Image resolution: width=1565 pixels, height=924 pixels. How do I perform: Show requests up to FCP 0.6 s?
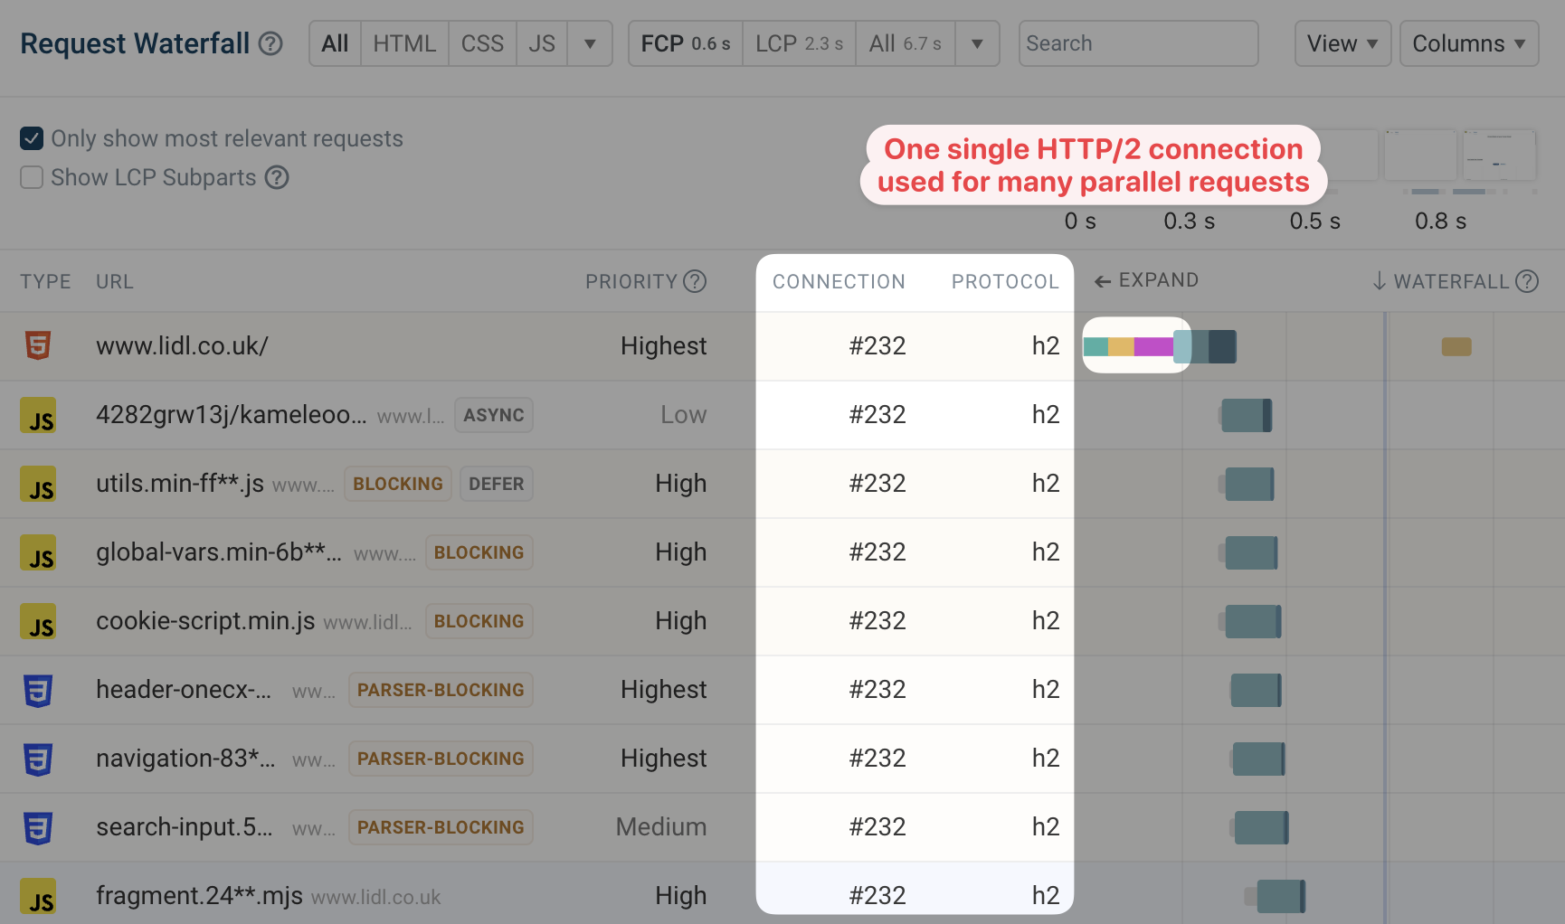(x=686, y=43)
